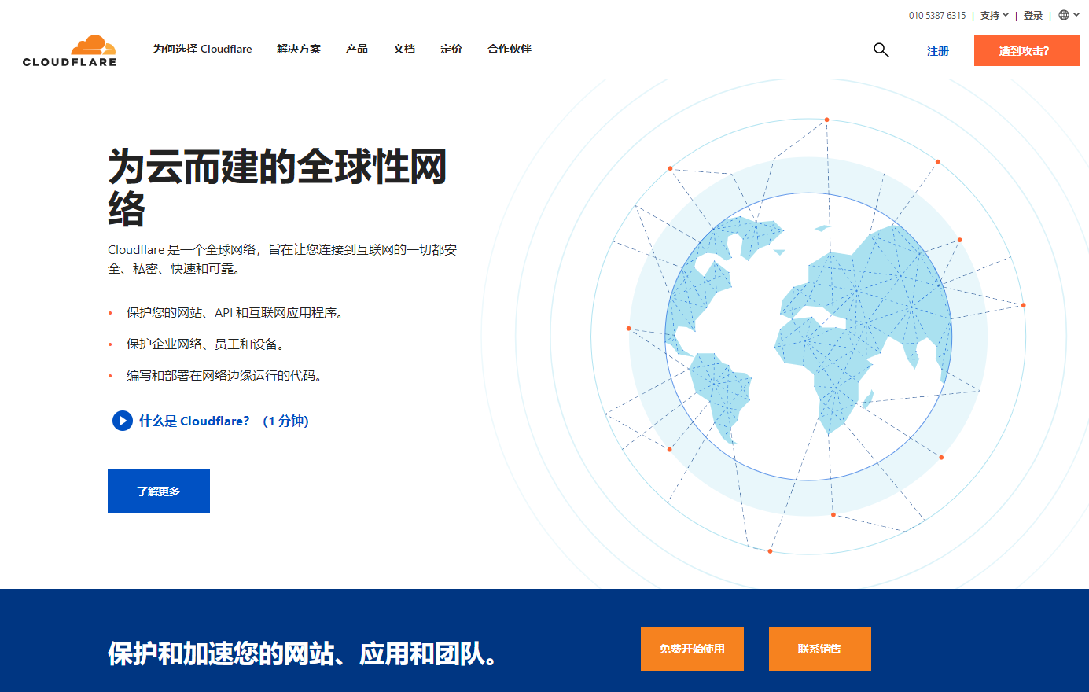Screen dimensions: 1089x692
Task: Click the orange 遭到攻击? button
Action: tap(1027, 51)
